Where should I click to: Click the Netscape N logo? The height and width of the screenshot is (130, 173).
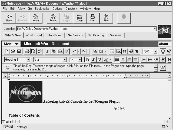[x=165, y=32]
